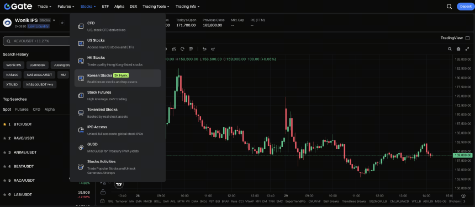Screen dimensions: 475x207
Task: Open chart symbol search magnifier
Action: 450,49
